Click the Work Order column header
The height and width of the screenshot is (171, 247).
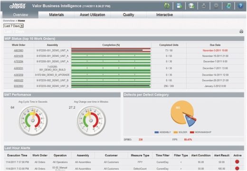[x=19, y=45]
